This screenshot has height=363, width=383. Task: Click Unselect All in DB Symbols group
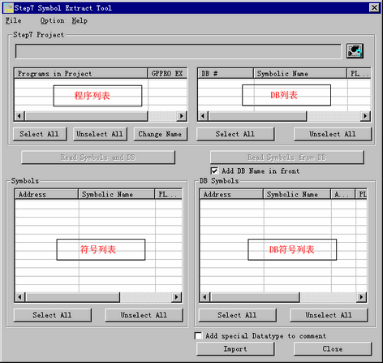point(329,315)
